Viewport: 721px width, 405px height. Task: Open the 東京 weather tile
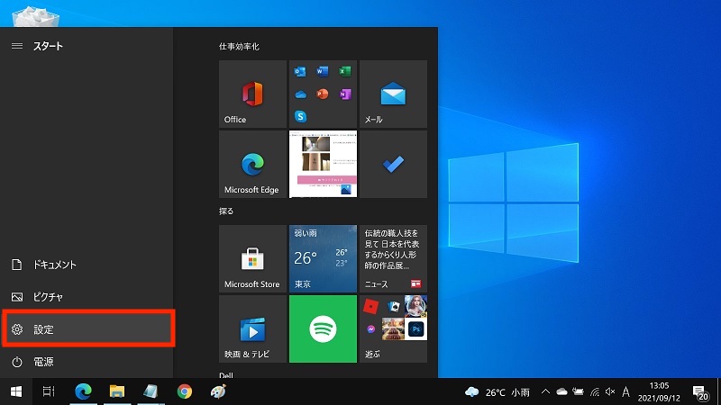click(x=323, y=259)
